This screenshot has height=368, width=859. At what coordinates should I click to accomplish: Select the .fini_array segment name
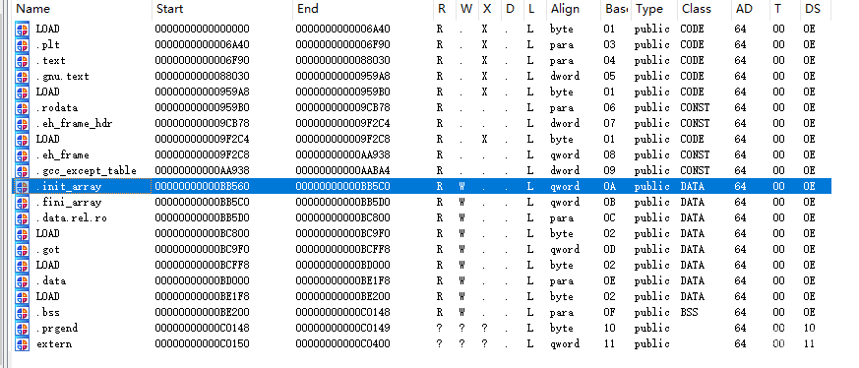point(69,203)
